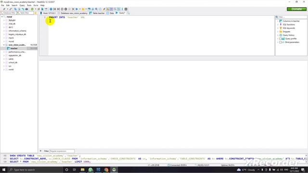Click the Execute SQL play icon in toolbar

pyautogui.click(x=77, y=9)
